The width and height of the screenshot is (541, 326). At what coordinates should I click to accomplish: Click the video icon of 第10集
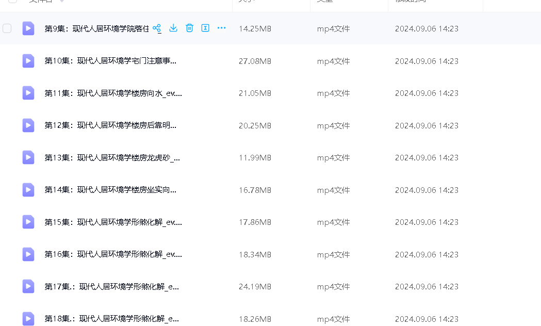pyautogui.click(x=28, y=61)
